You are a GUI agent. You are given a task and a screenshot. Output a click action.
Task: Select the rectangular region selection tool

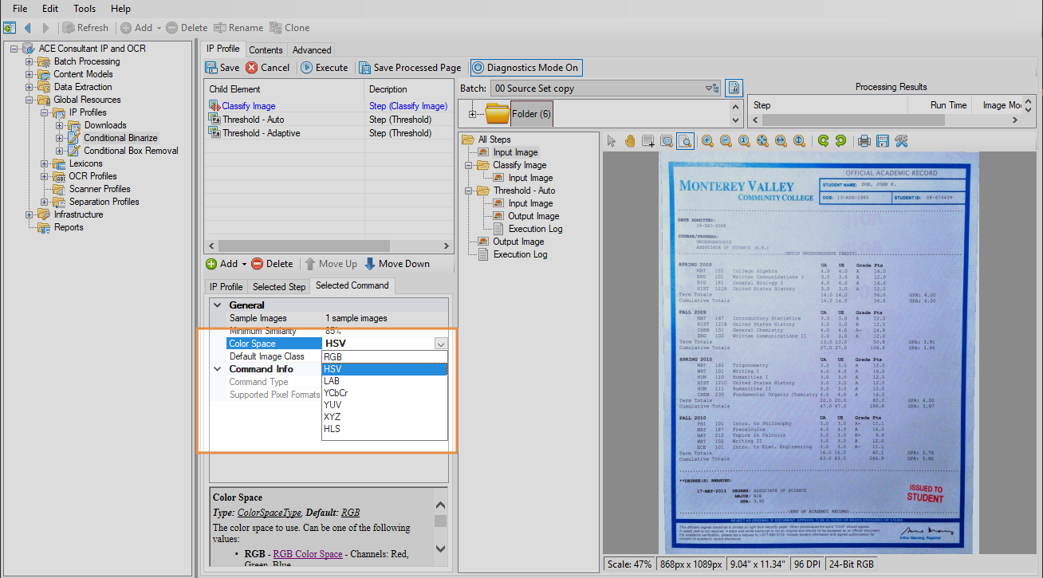point(648,141)
